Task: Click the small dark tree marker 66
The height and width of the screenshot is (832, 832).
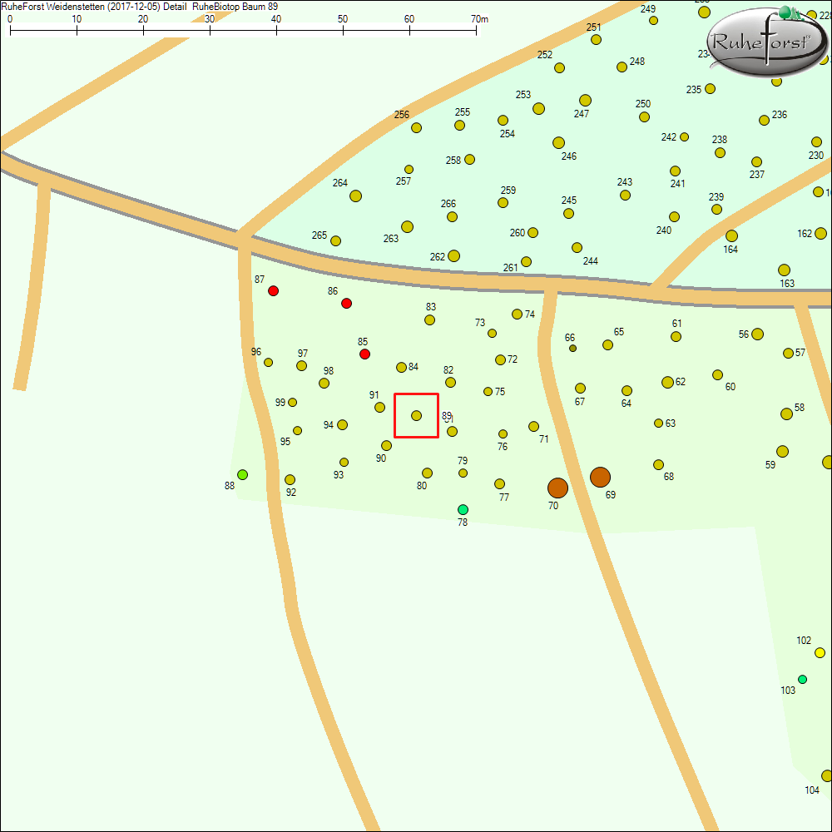Action: point(572,348)
